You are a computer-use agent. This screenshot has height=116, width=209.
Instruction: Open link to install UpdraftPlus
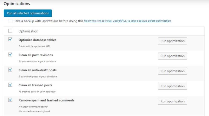[x=127, y=21]
